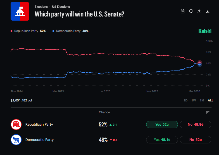The image size is (219, 155).
Task: Open the Elections breadcrumb link
Action: coord(41,7)
